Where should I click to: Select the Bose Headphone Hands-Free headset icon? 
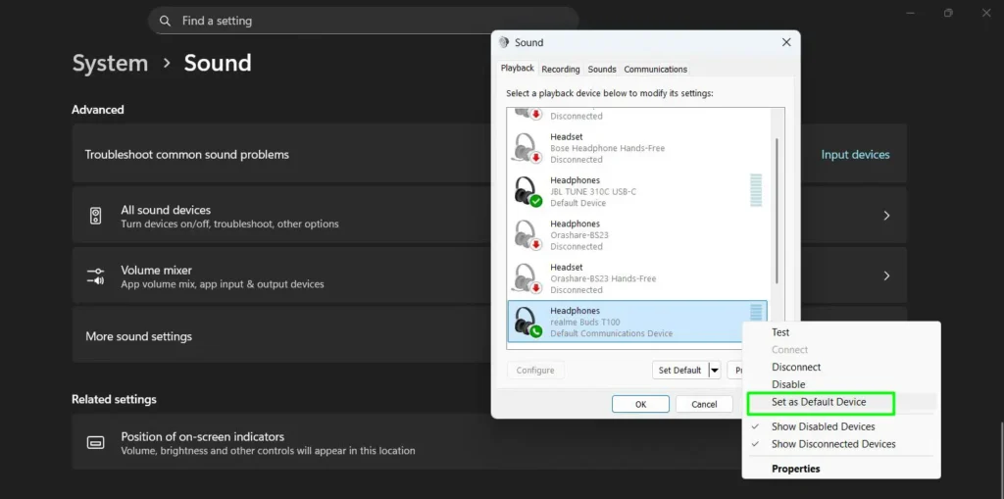527,148
